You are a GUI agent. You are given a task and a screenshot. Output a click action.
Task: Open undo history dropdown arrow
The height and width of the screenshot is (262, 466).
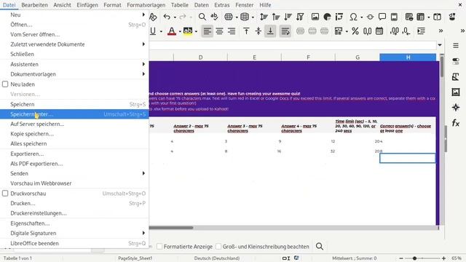tap(175, 17)
